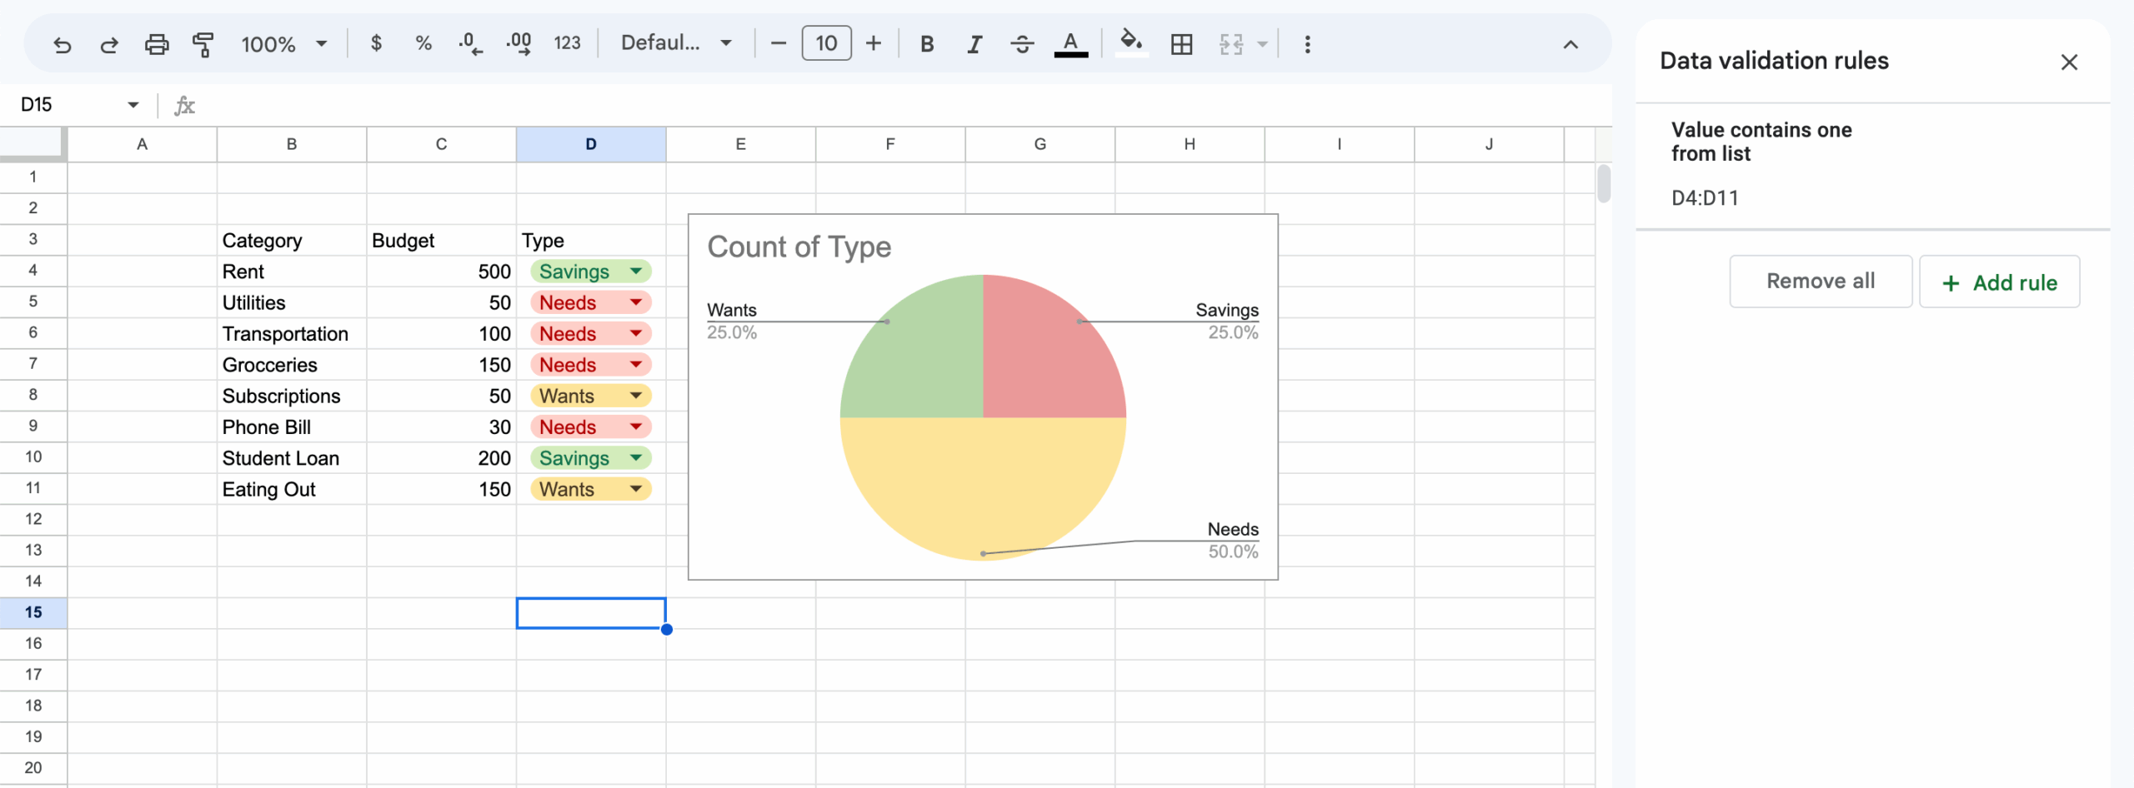Click the font size field showing 10

[826, 43]
